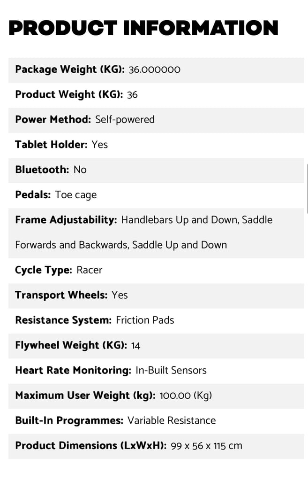This screenshot has height=481, width=308.
Task: Select the Package Weight (KG) row
Action: click(156, 70)
